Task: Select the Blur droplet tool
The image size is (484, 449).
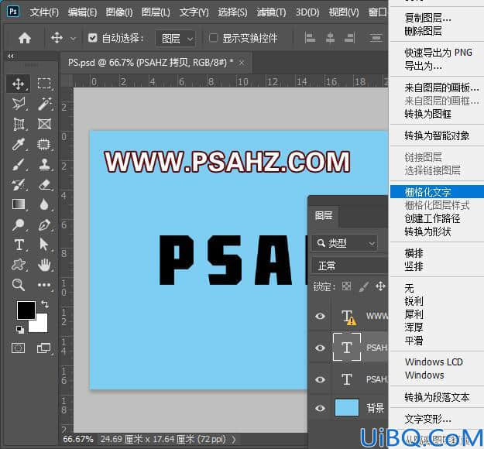Action: pyautogui.click(x=44, y=204)
